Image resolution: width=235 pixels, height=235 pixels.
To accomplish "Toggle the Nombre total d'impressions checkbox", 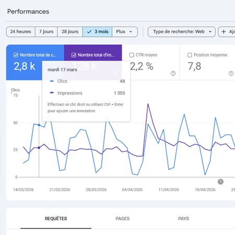I will [x=74, y=55].
